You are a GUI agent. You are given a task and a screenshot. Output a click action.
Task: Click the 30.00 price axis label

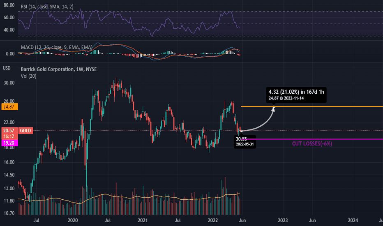9,83
